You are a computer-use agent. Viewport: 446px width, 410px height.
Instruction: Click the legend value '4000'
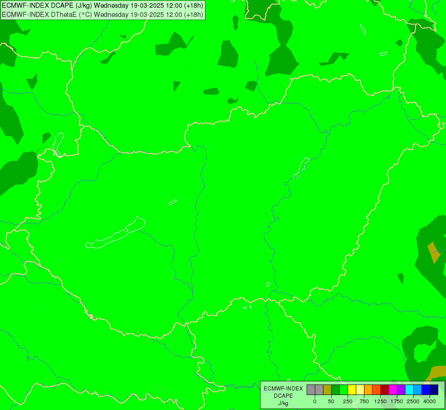(x=430, y=401)
